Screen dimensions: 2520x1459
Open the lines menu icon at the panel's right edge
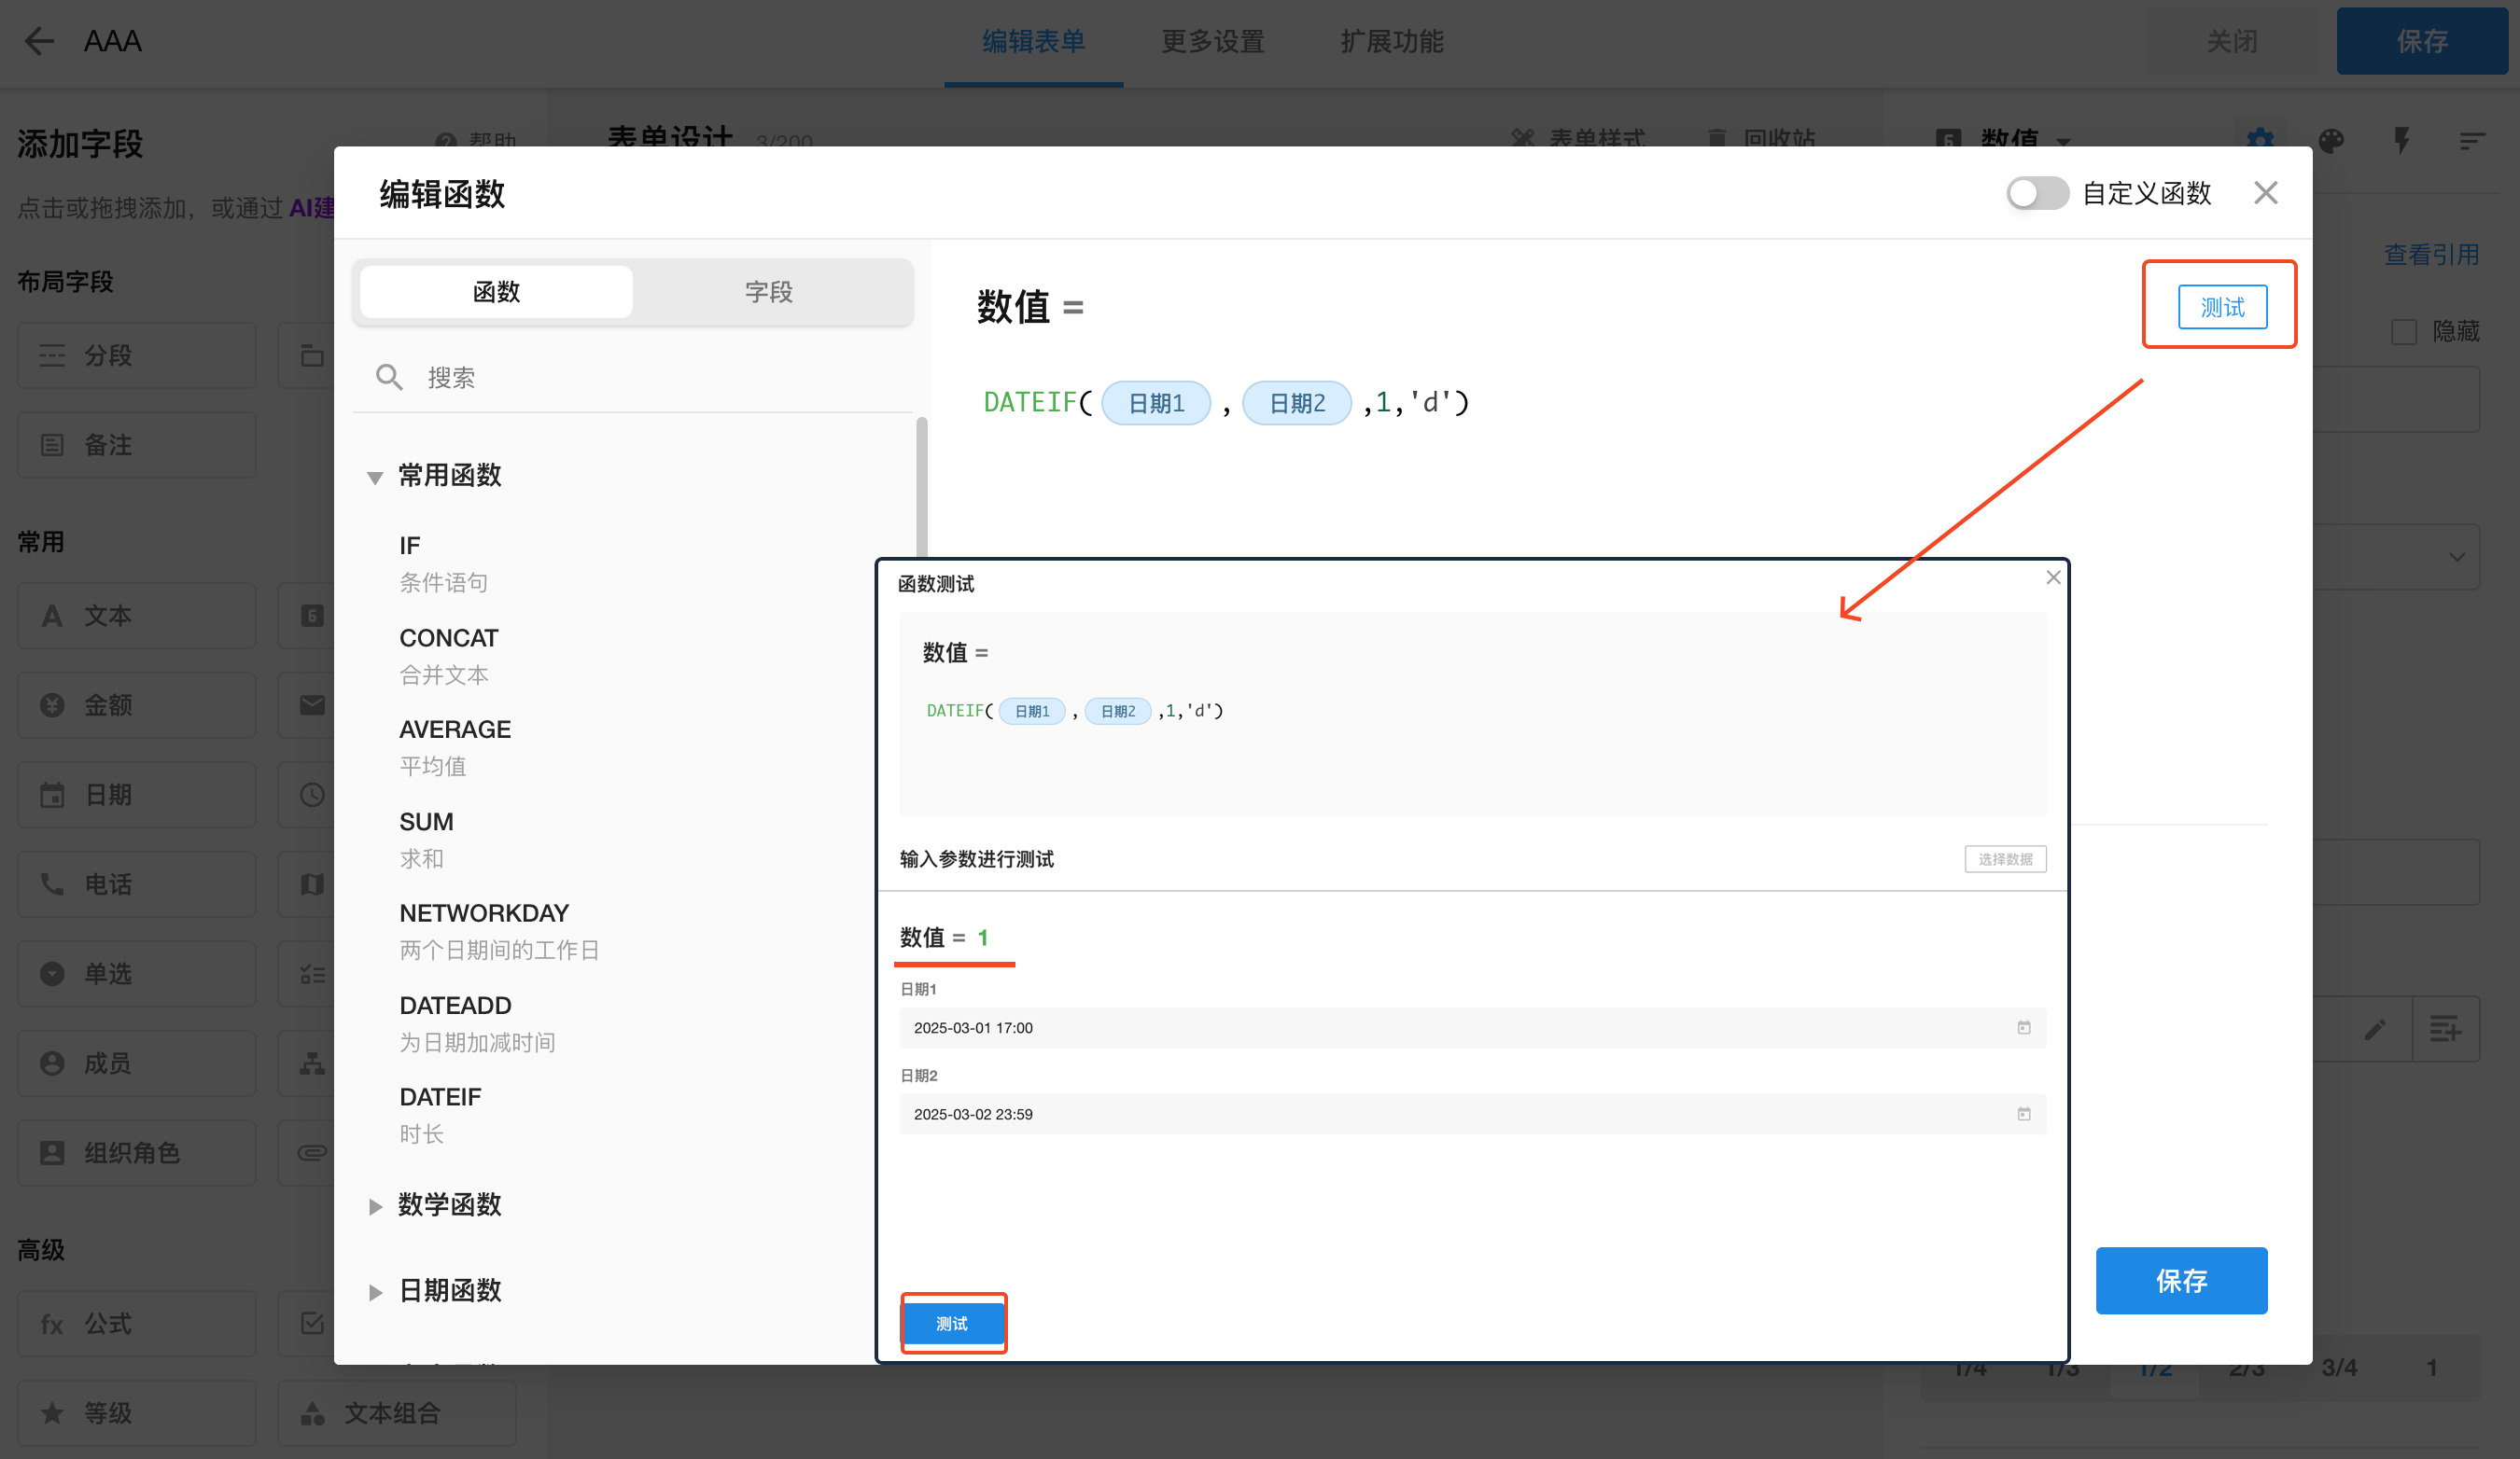[x=2472, y=141]
